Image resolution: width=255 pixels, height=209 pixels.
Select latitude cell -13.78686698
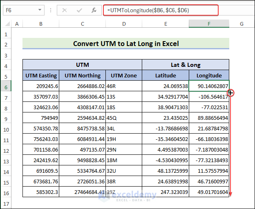(x=166, y=128)
